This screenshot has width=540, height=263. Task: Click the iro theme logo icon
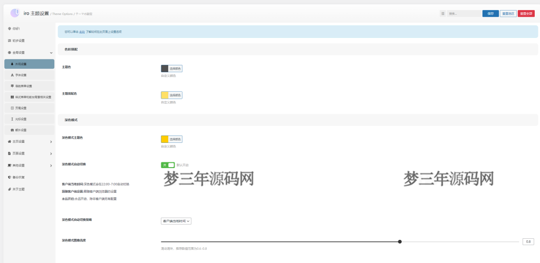tap(15, 13)
